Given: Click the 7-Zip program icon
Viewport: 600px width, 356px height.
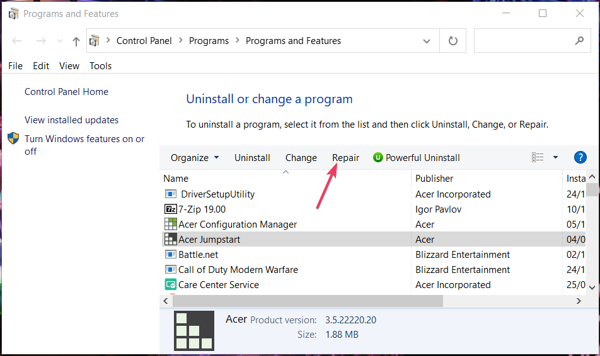Looking at the screenshot, I should click(171, 209).
